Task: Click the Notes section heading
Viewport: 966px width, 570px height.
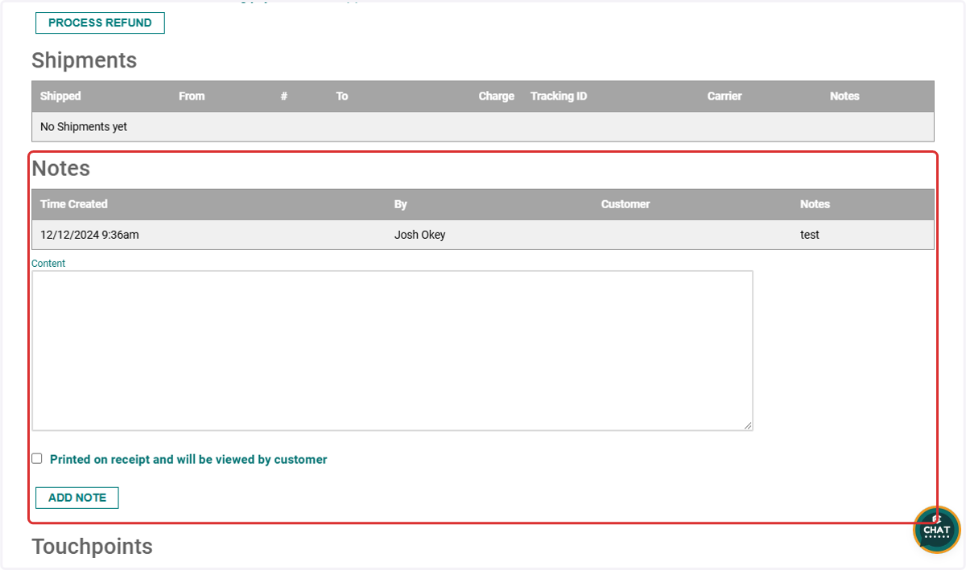Action: click(61, 169)
